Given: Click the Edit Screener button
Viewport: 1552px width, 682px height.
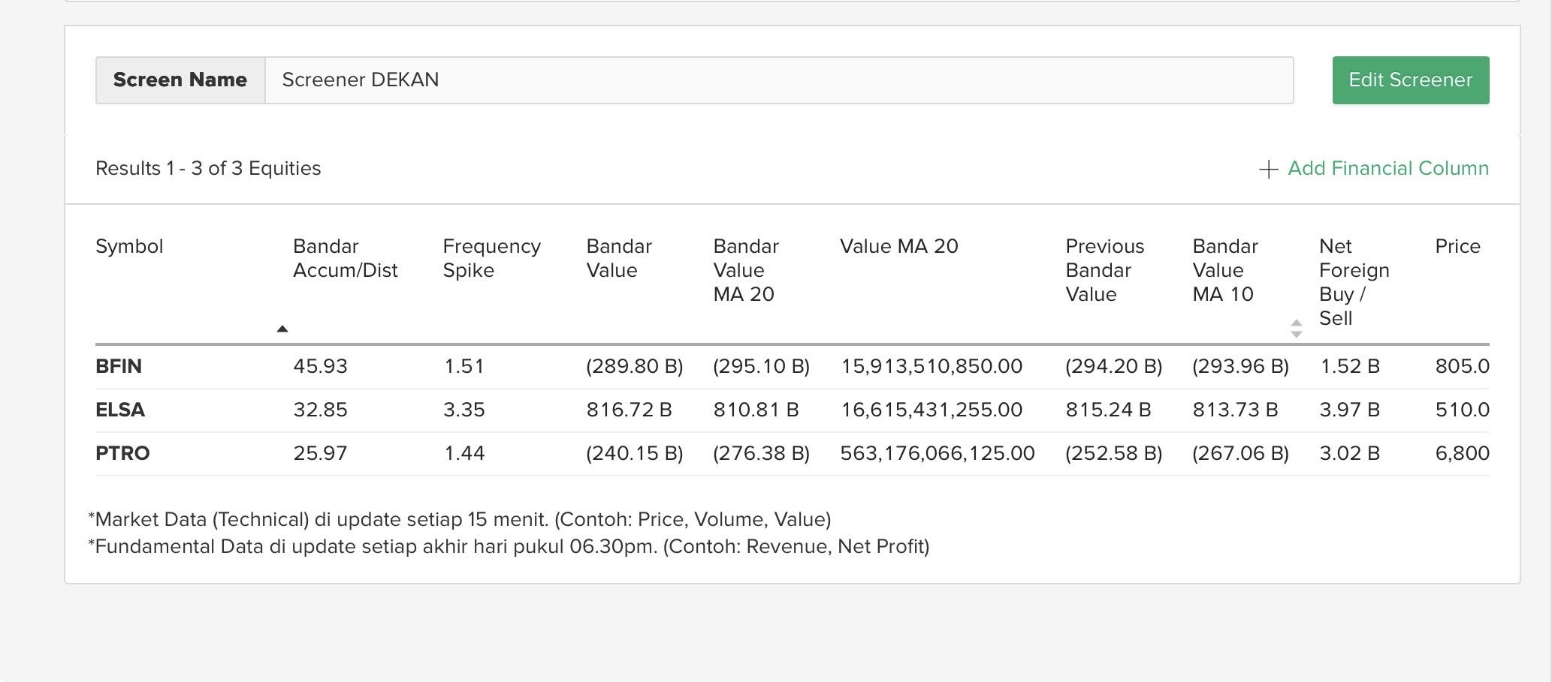Looking at the screenshot, I should 1410,80.
